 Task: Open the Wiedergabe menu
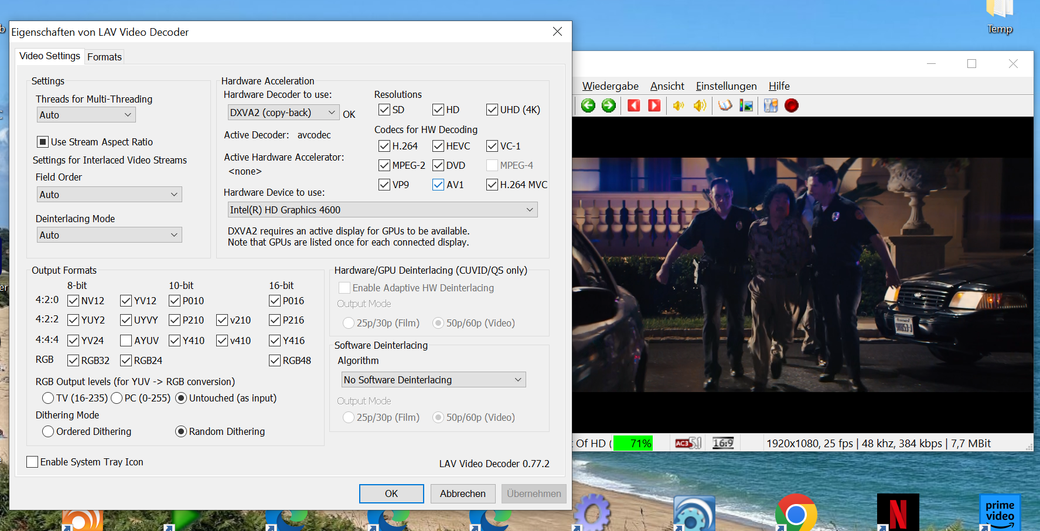coord(610,86)
